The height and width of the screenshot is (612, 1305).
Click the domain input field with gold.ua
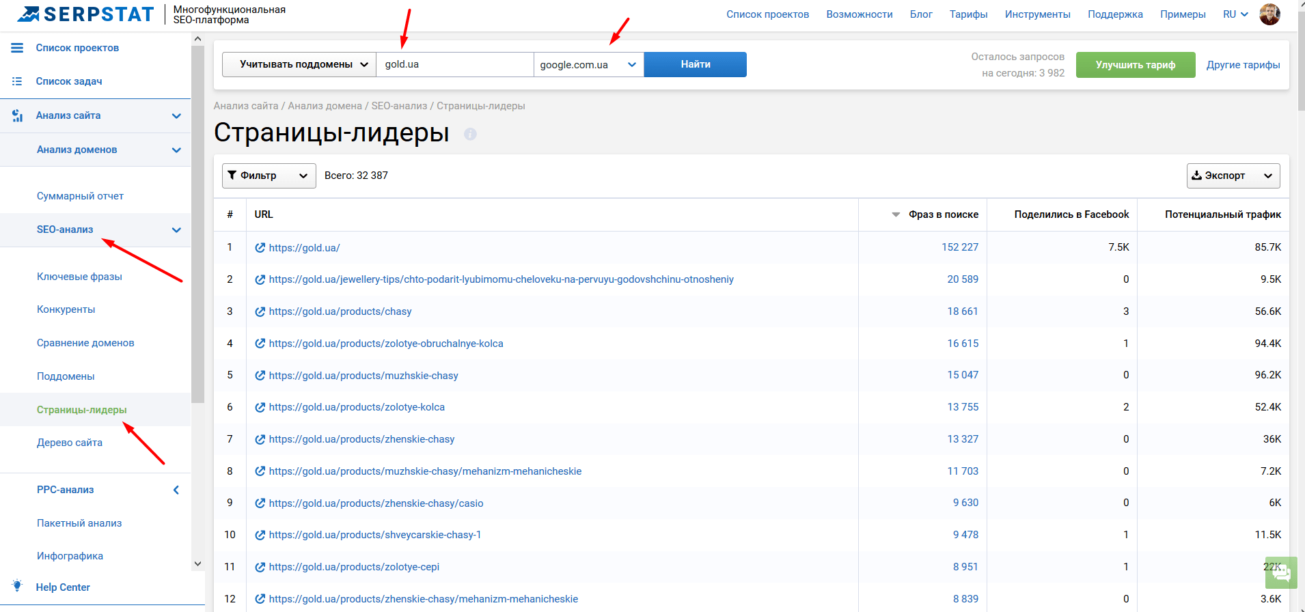click(x=454, y=64)
